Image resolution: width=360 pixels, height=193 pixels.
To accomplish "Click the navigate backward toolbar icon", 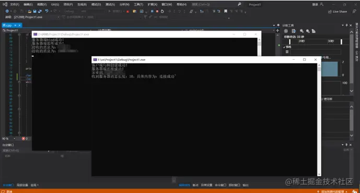I will tap(7, 12).
